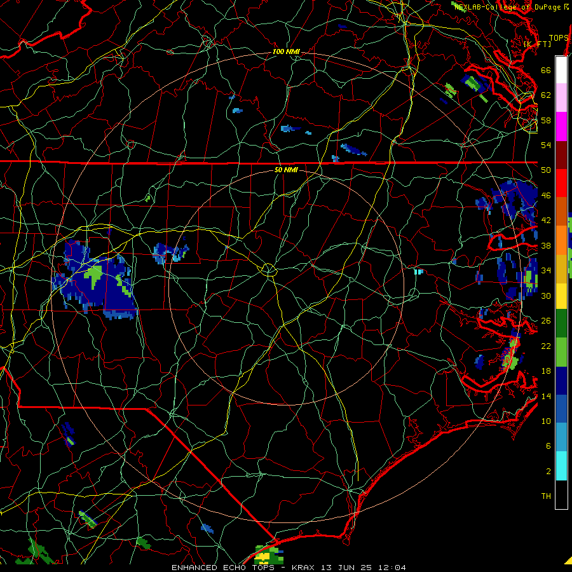Select the navy blue legend swatch

[x=561, y=381]
